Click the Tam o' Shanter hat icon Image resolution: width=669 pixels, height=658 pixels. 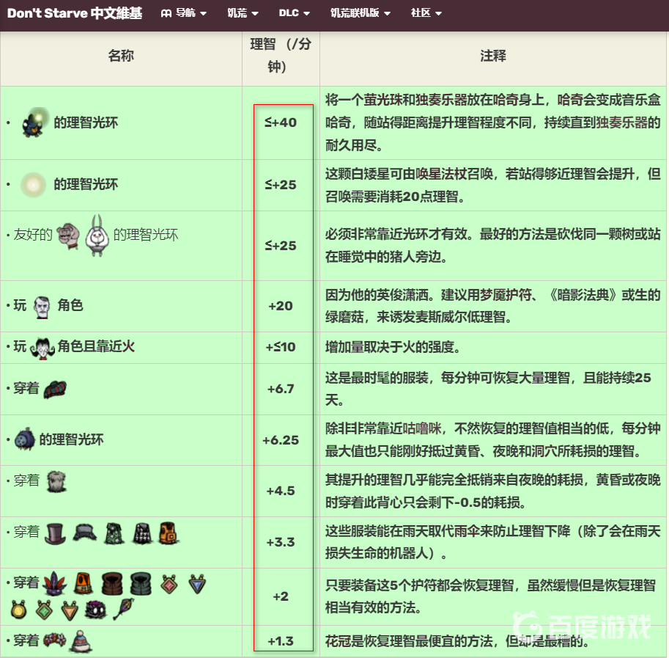tap(55, 389)
